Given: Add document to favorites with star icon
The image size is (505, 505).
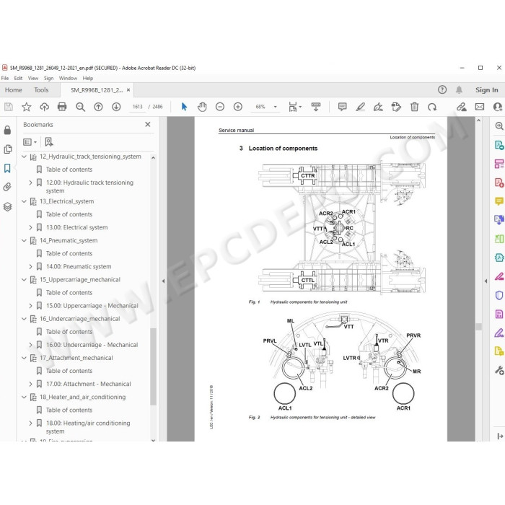Looking at the screenshot, I should 27,107.
